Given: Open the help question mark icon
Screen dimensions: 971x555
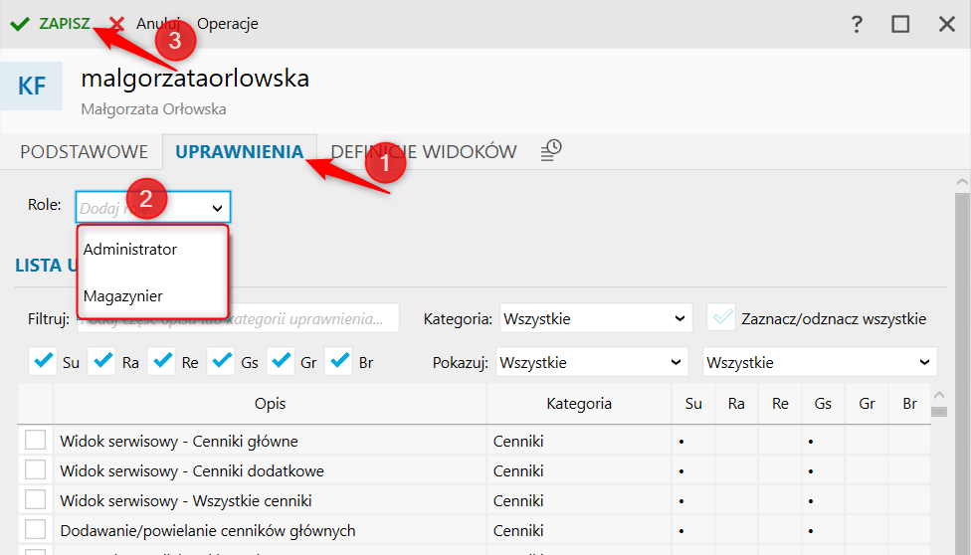Looking at the screenshot, I should 857,24.
